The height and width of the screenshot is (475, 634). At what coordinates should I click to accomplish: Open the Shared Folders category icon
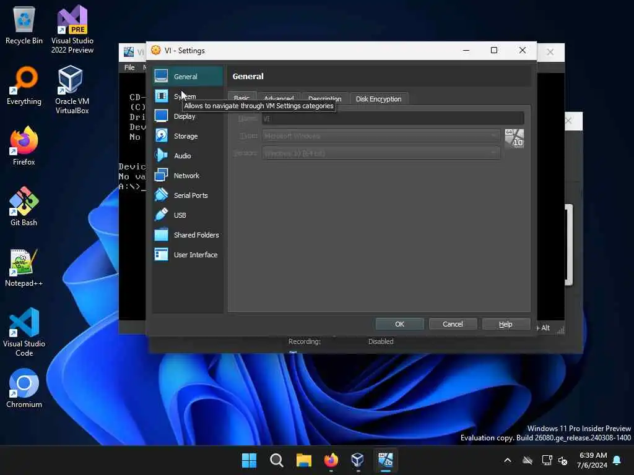(162, 234)
